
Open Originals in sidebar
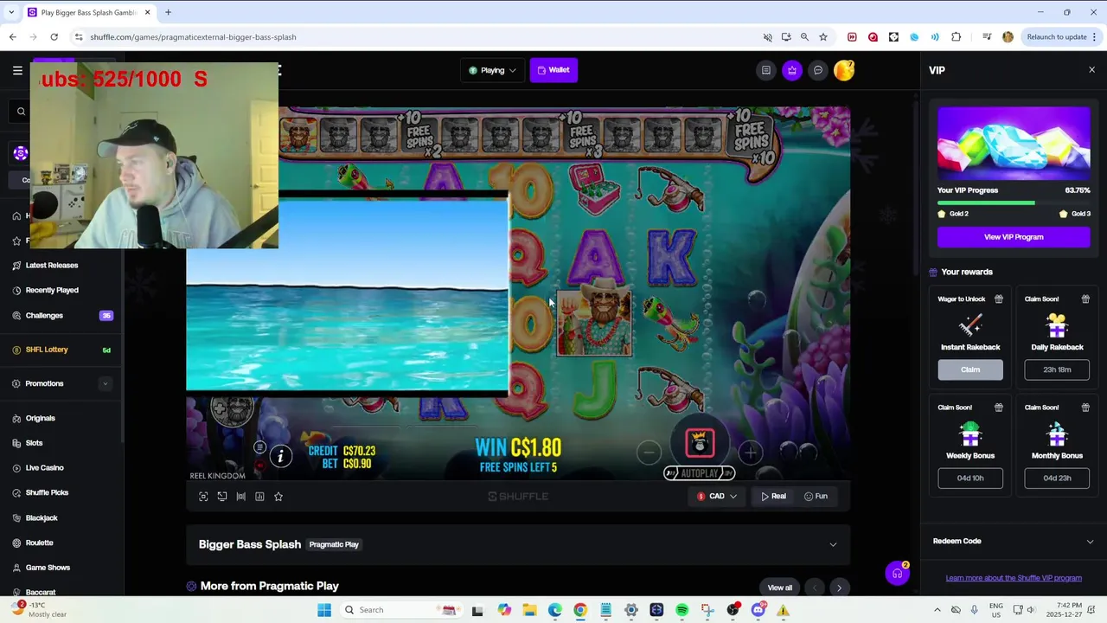tap(40, 418)
